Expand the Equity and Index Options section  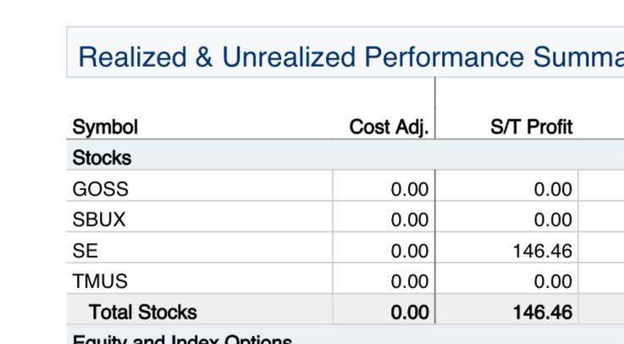pyautogui.click(x=182, y=339)
